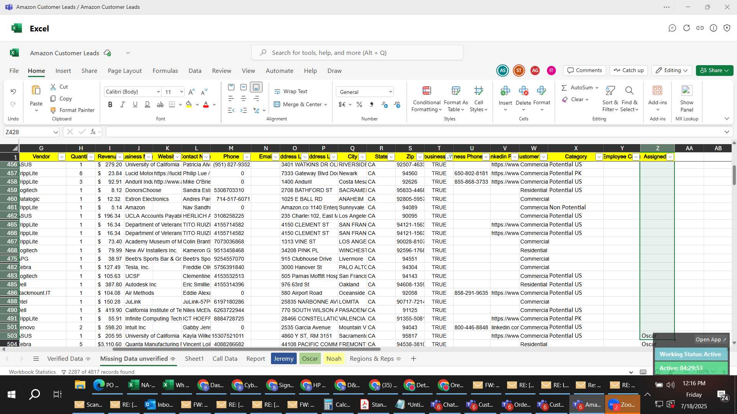This screenshot has width=737, height=414.
Task: Open all sheets list icon
Action: [36, 359]
